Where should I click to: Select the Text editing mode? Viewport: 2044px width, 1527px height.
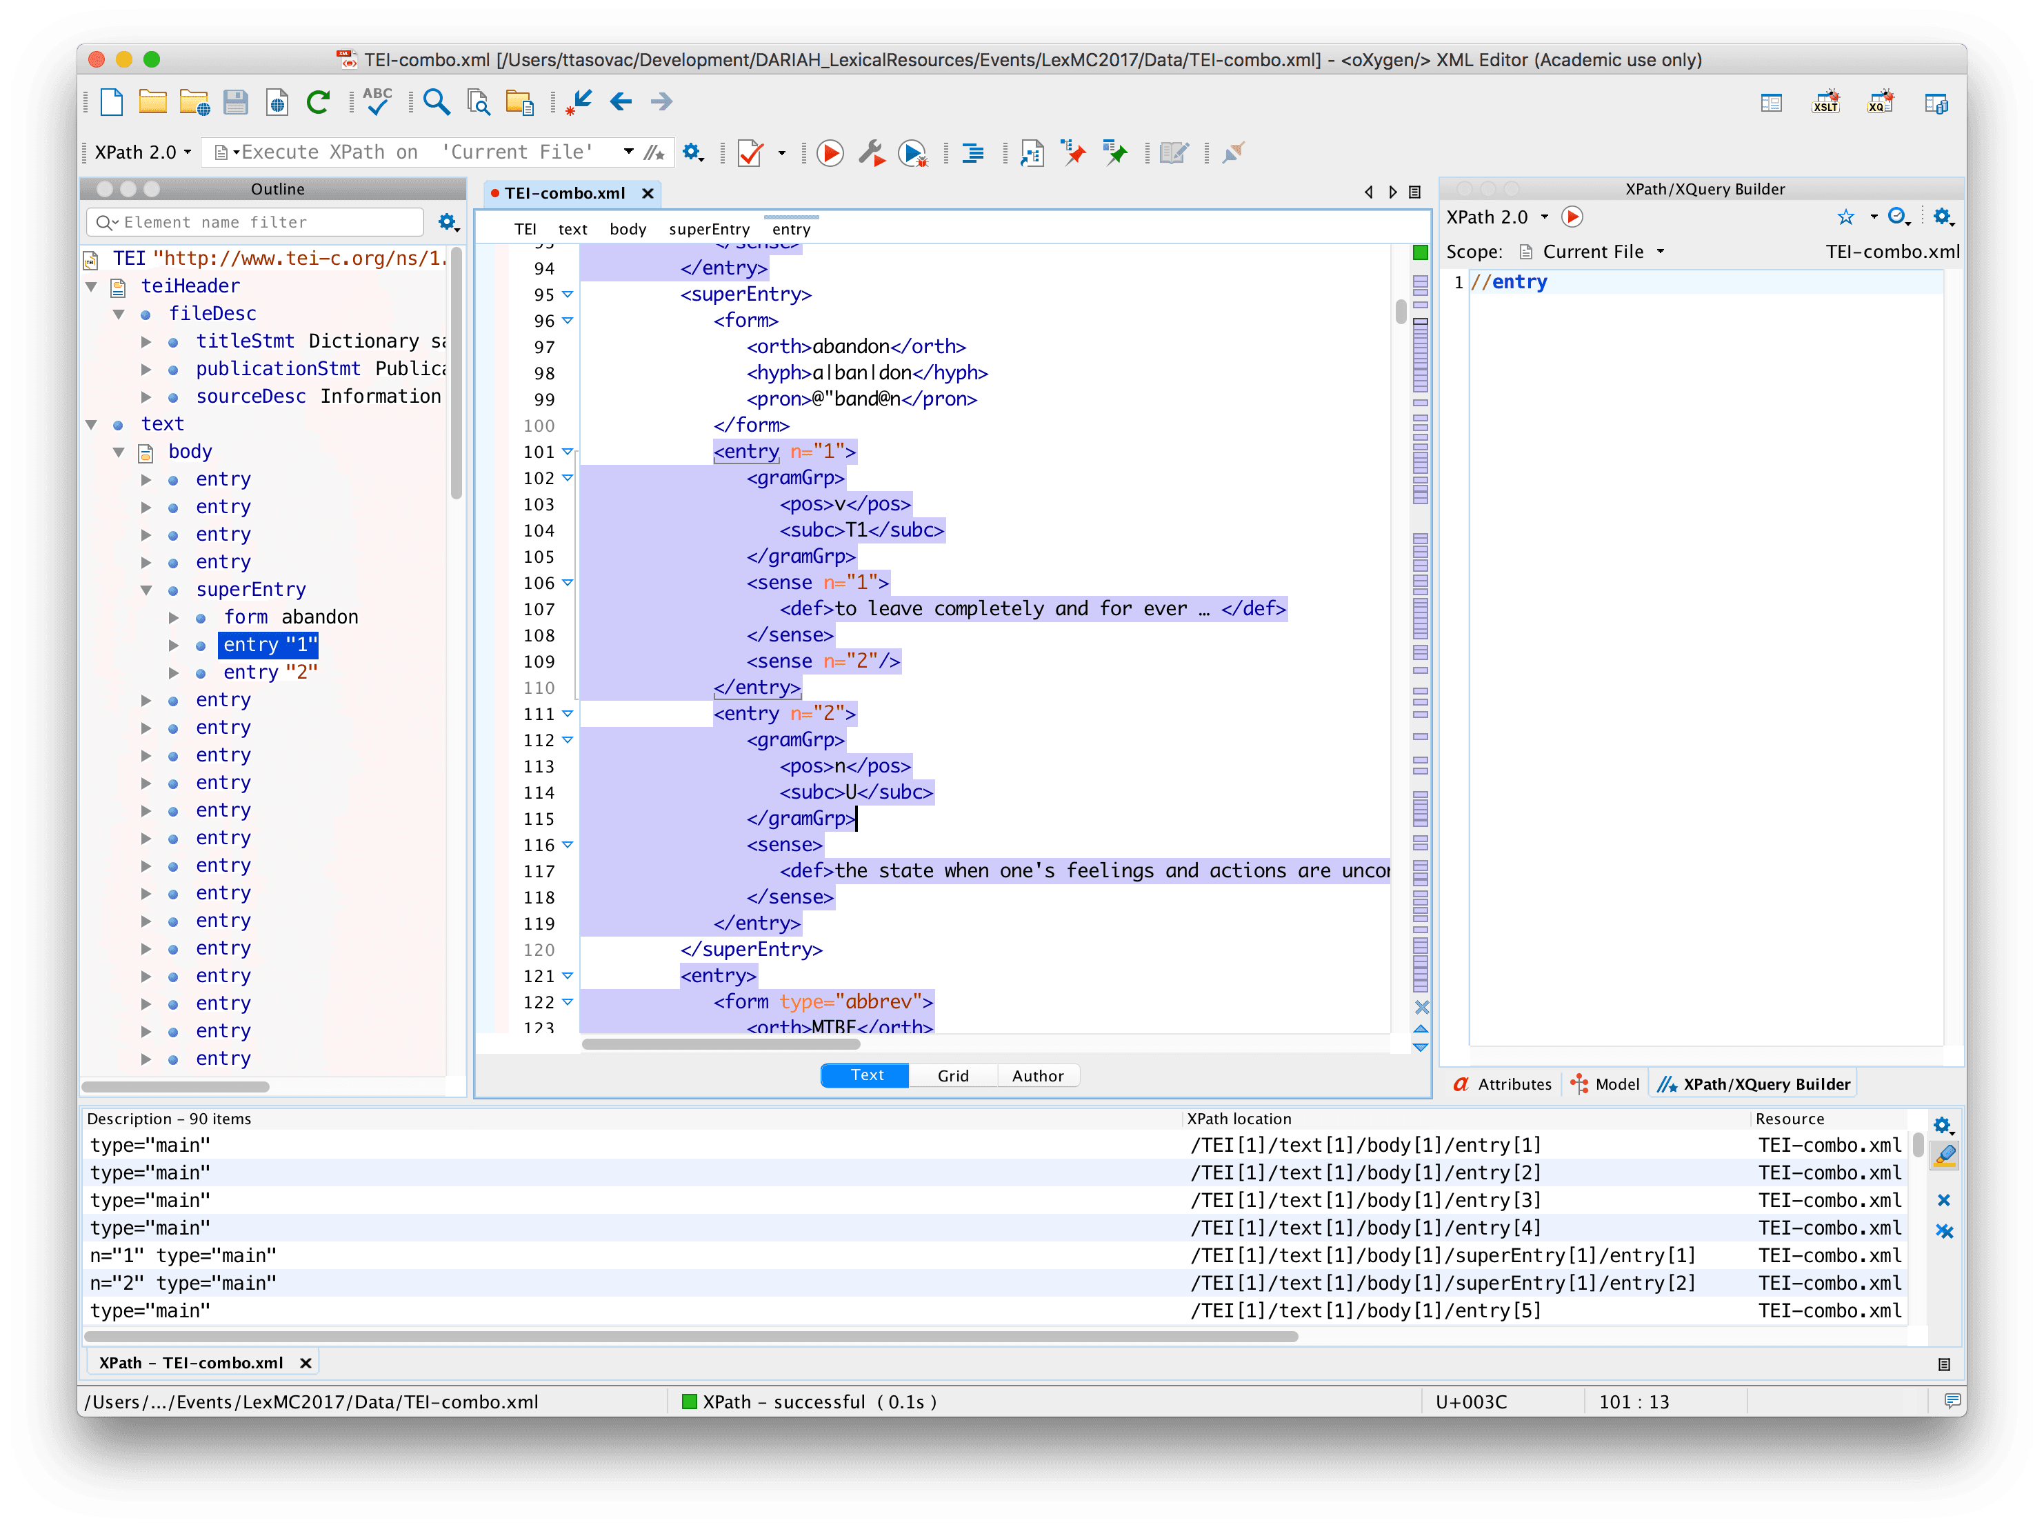(866, 1075)
